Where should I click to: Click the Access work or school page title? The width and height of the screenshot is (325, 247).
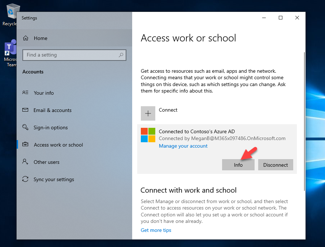pos(188,38)
